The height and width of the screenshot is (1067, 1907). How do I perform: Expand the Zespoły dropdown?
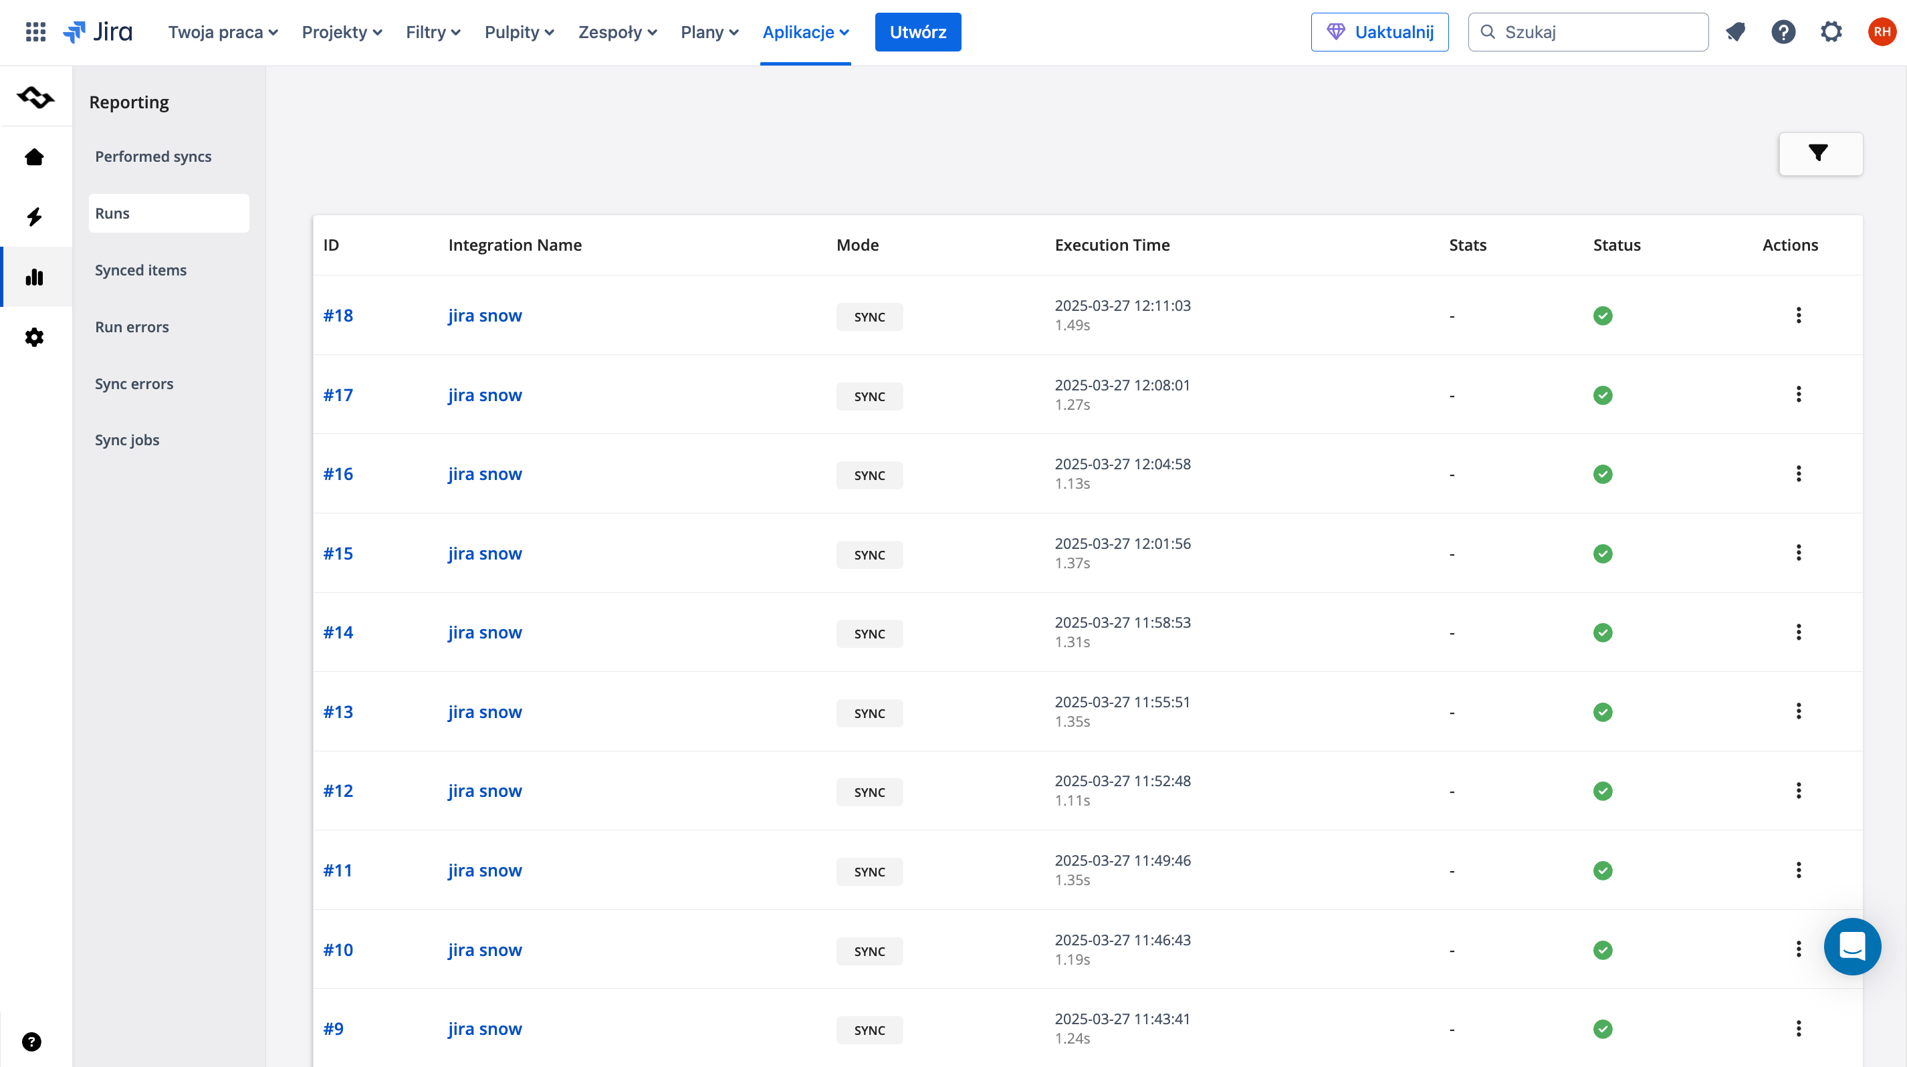click(617, 32)
